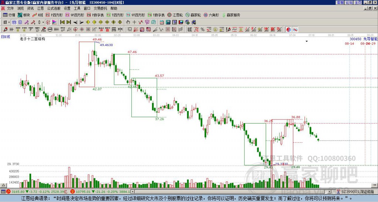Open the calendar icon in toolbar
The image size is (378, 202).
pyautogui.click(x=162, y=22)
